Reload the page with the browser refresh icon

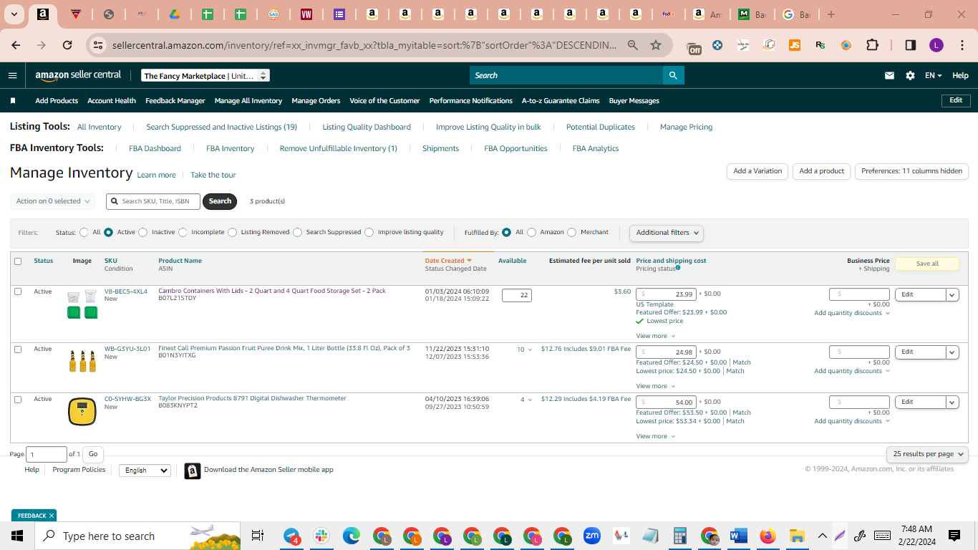[x=67, y=45]
